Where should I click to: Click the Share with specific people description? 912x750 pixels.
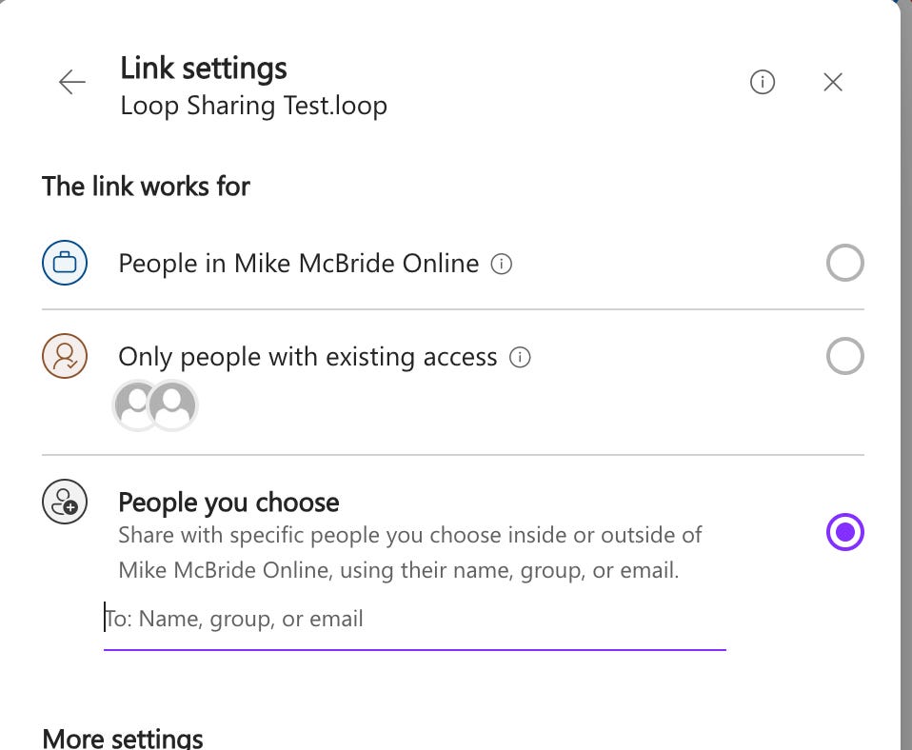coord(410,552)
